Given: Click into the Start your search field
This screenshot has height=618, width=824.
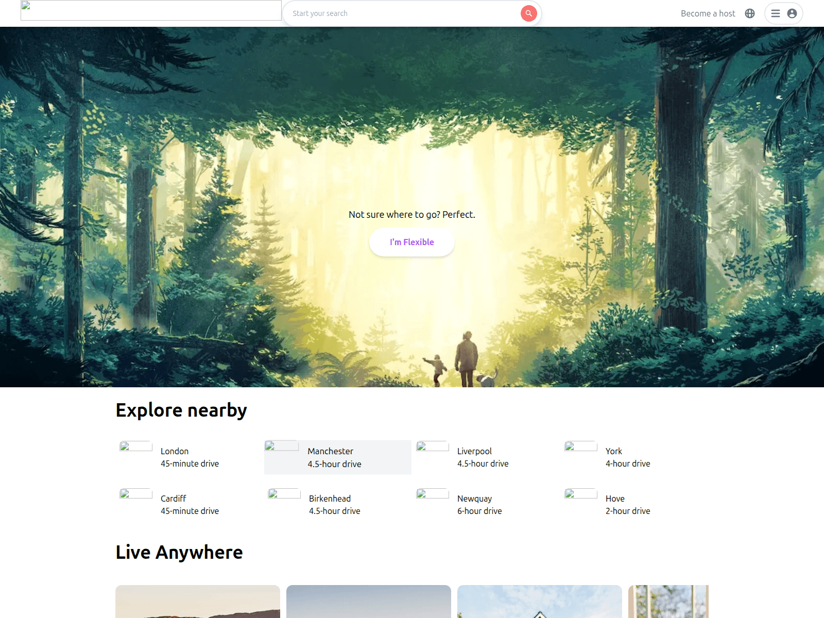Looking at the screenshot, I should (x=402, y=13).
